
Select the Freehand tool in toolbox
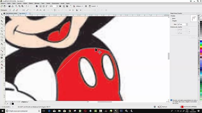tap(2, 28)
